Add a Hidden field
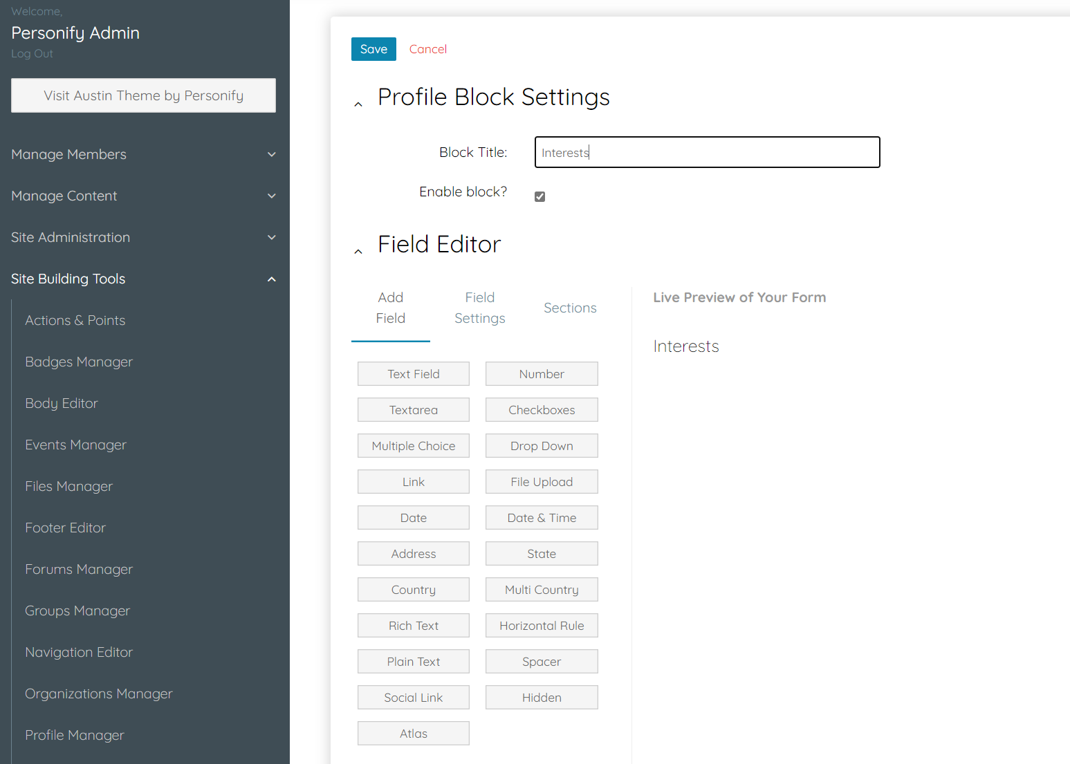The image size is (1070, 764). tap(542, 698)
